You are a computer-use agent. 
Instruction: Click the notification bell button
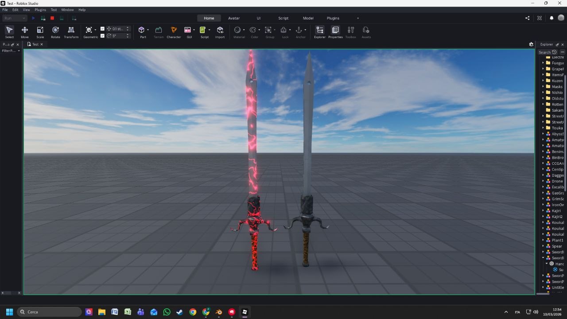(551, 18)
